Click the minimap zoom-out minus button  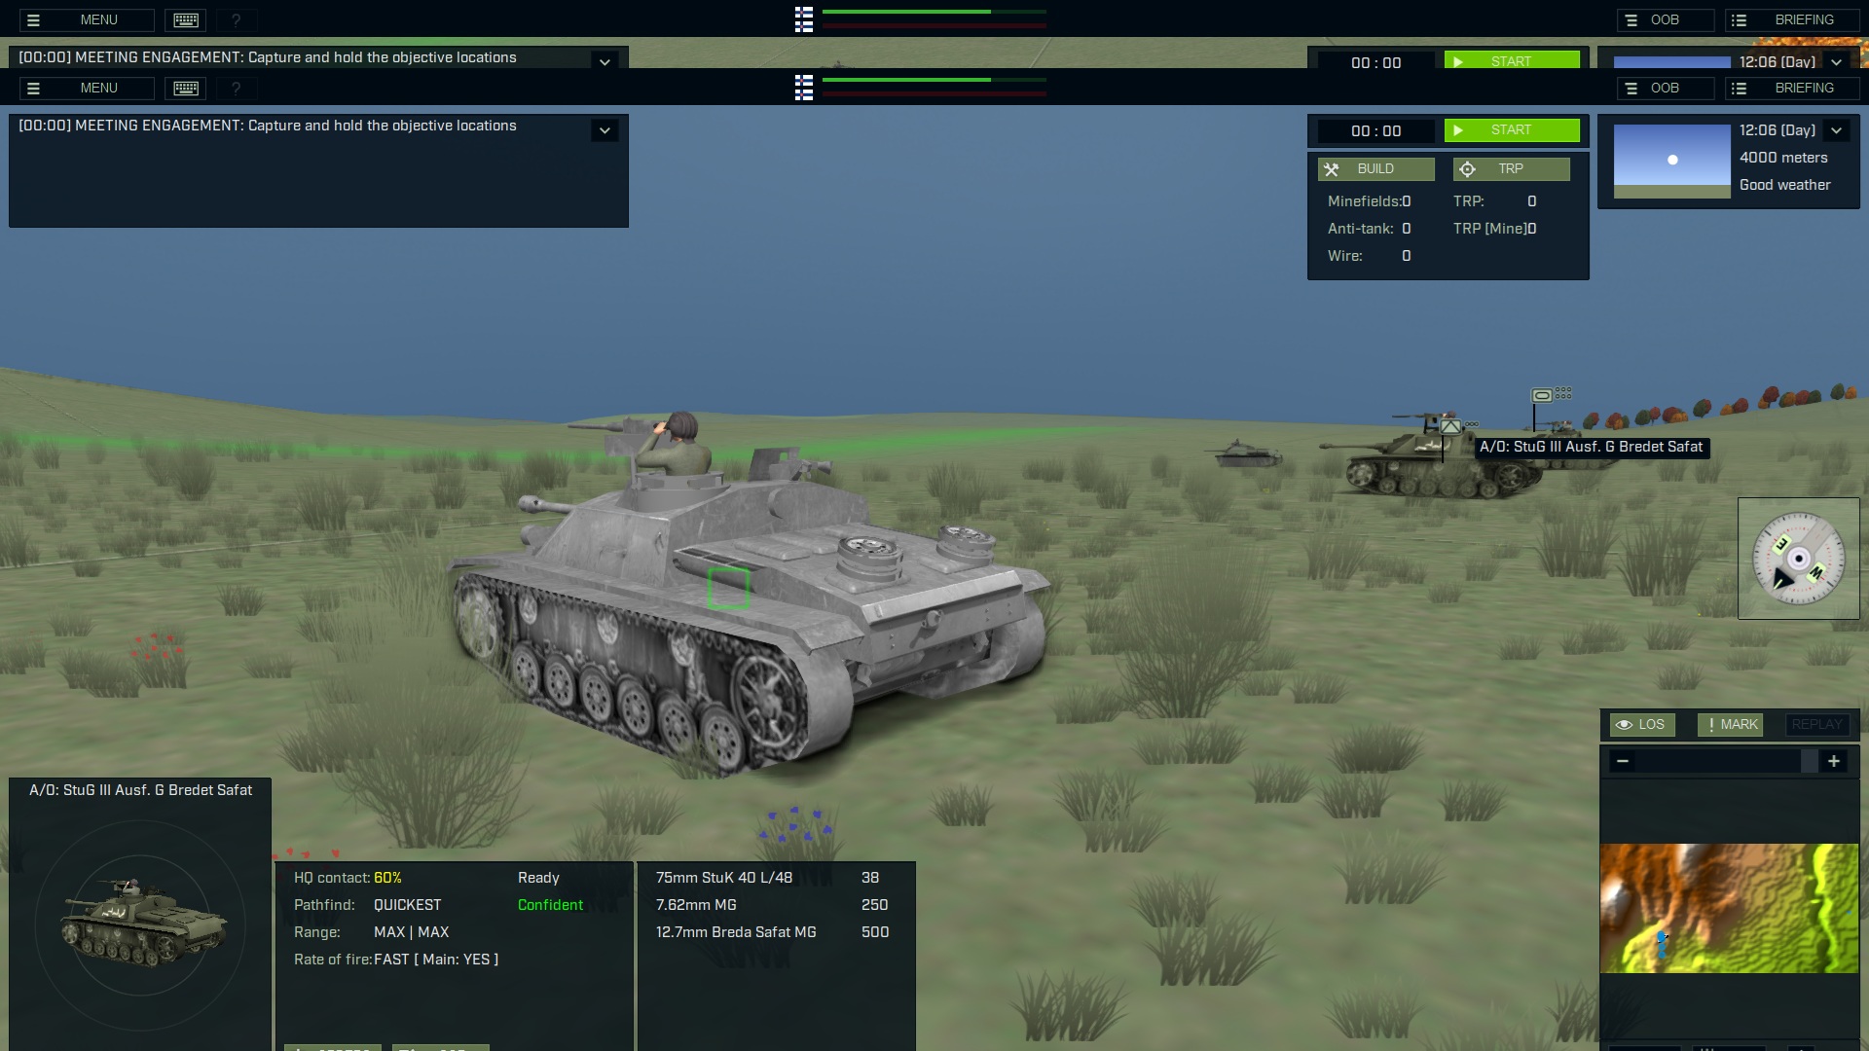coord(1622,761)
